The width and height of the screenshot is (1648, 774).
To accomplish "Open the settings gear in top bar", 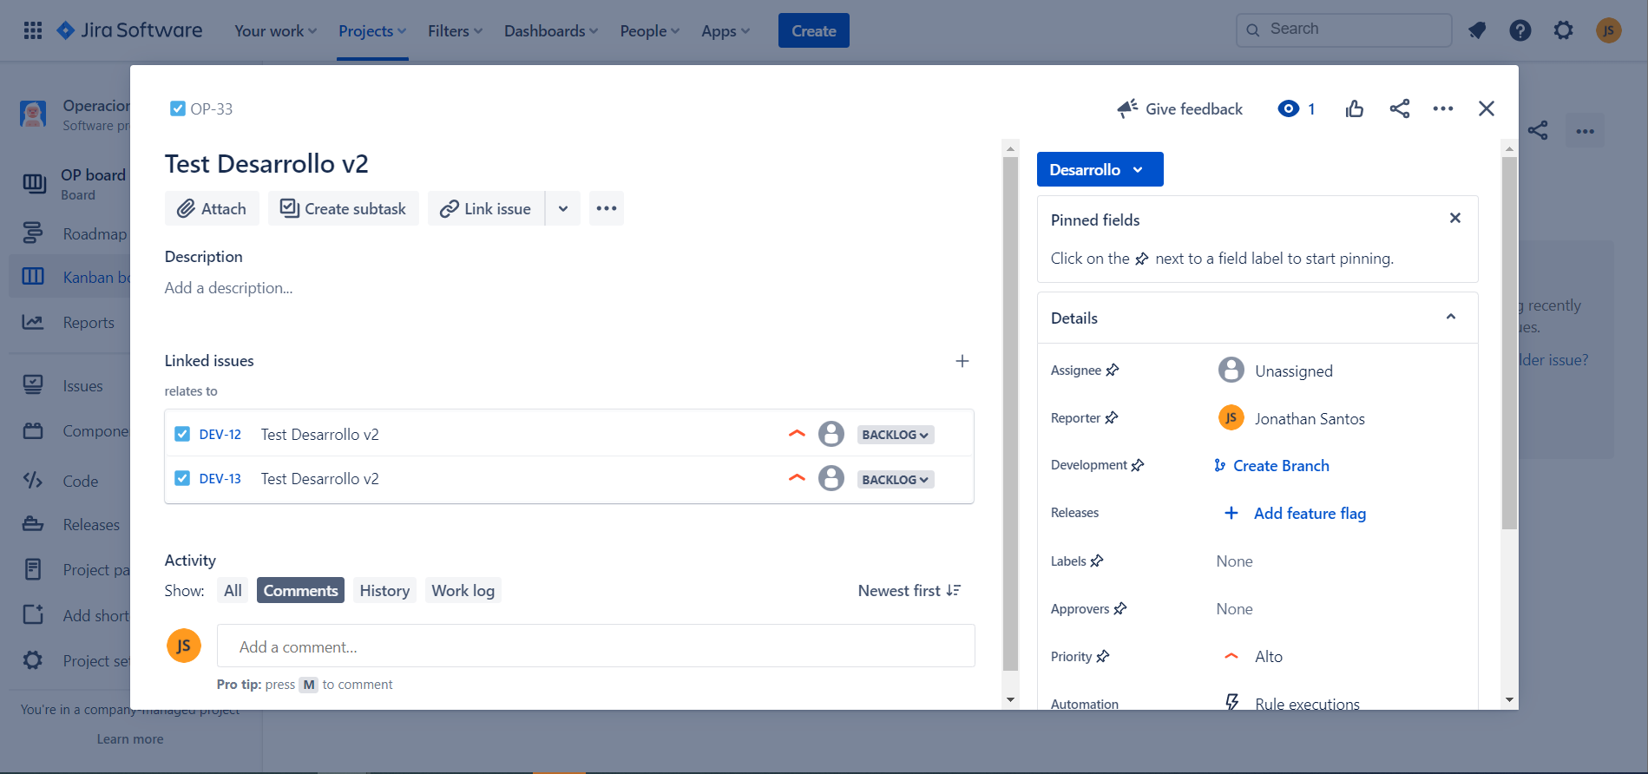I will tap(1563, 30).
